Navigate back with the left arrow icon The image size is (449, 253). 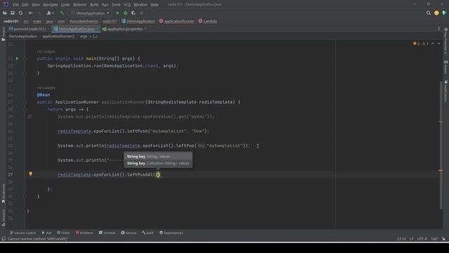coord(31,13)
